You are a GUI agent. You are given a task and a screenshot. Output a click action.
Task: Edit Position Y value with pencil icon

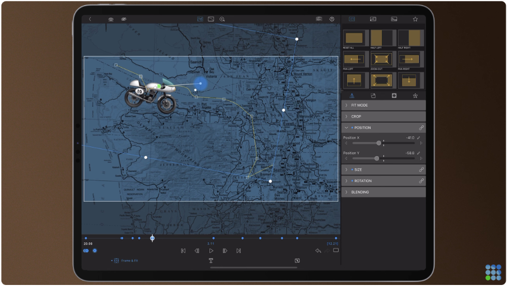419,153
